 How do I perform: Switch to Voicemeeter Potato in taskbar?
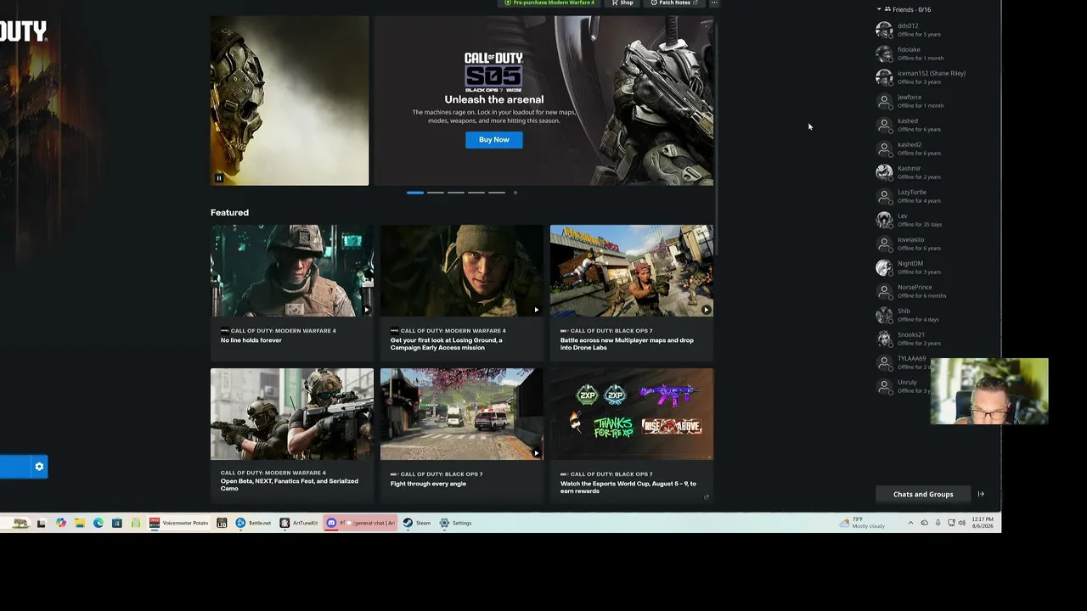[x=179, y=523]
